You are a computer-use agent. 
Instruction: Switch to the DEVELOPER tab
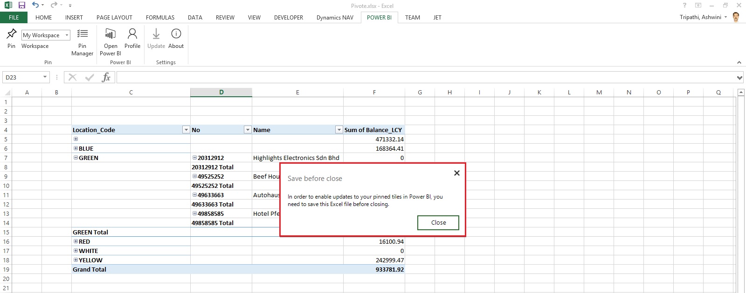(x=288, y=18)
